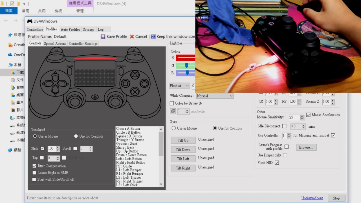
Task: Click the Browse... button
Action: [306, 147]
